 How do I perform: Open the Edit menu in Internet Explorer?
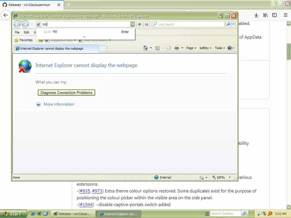(26, 32)
